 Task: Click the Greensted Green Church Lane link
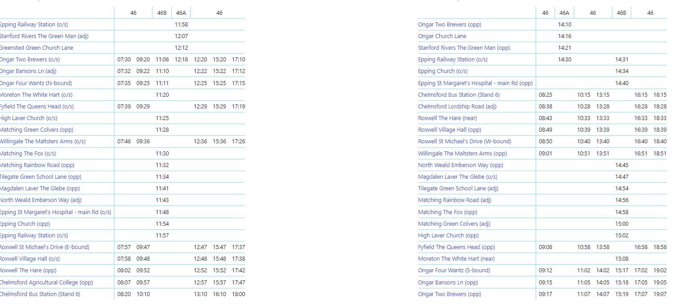click(36, 48)
